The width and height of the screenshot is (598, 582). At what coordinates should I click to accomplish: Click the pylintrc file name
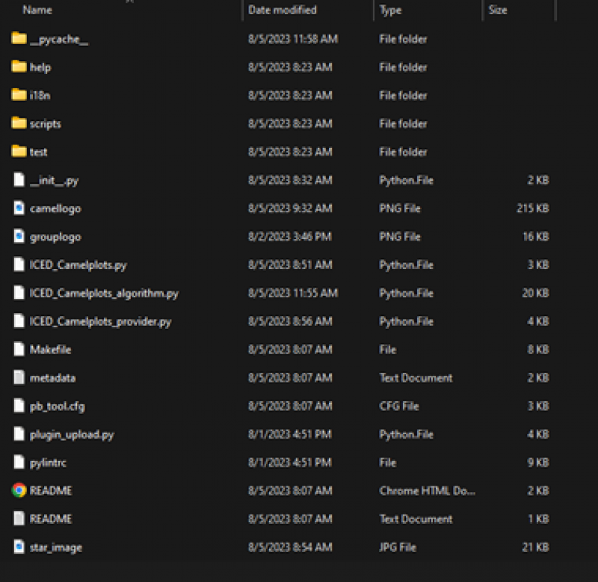(48, 462)
